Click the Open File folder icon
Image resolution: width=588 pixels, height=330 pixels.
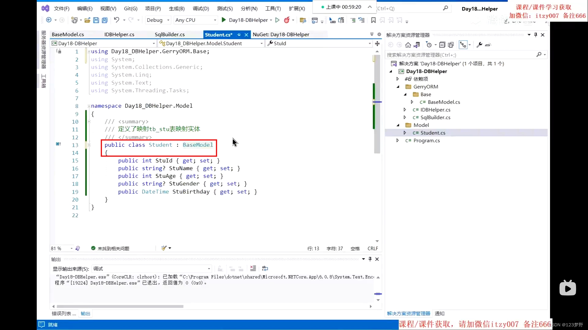point(87,20)
